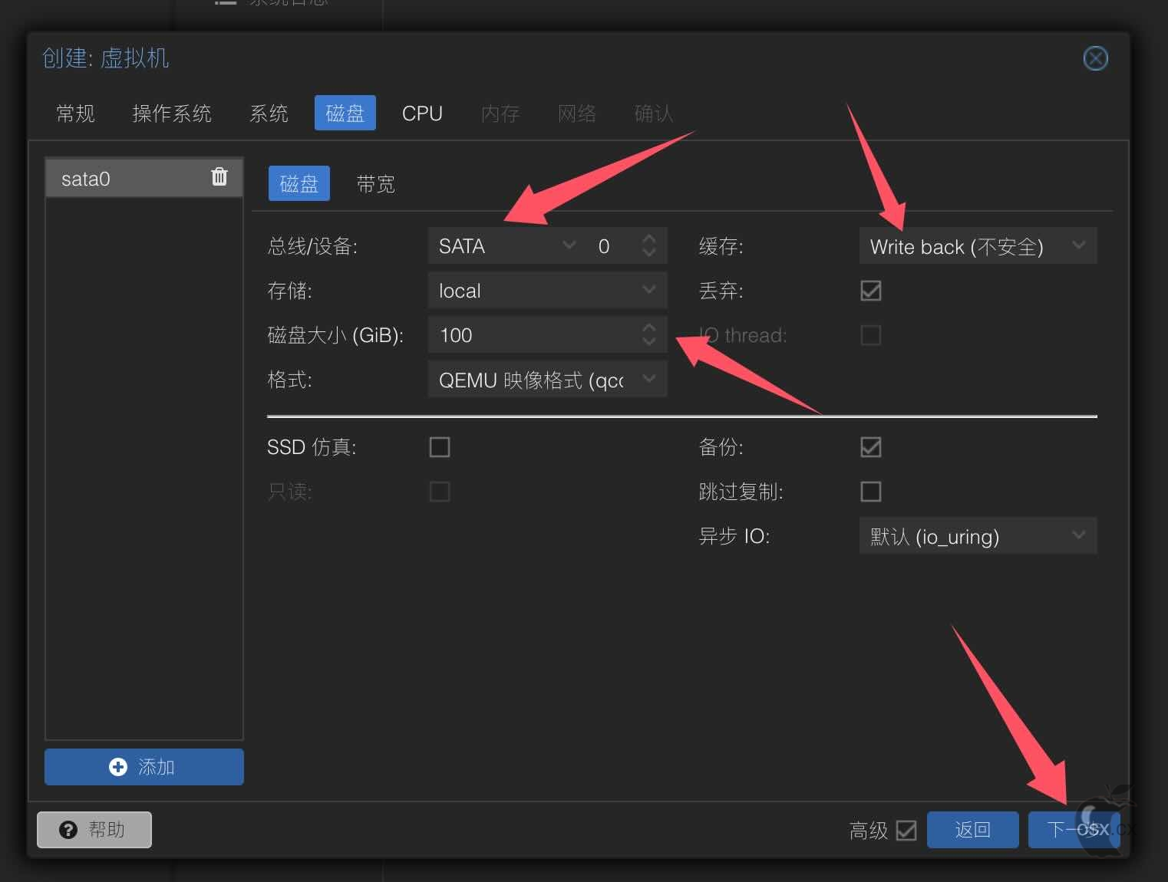
Task: Increase disk size with up arrow
Action: 649,328
